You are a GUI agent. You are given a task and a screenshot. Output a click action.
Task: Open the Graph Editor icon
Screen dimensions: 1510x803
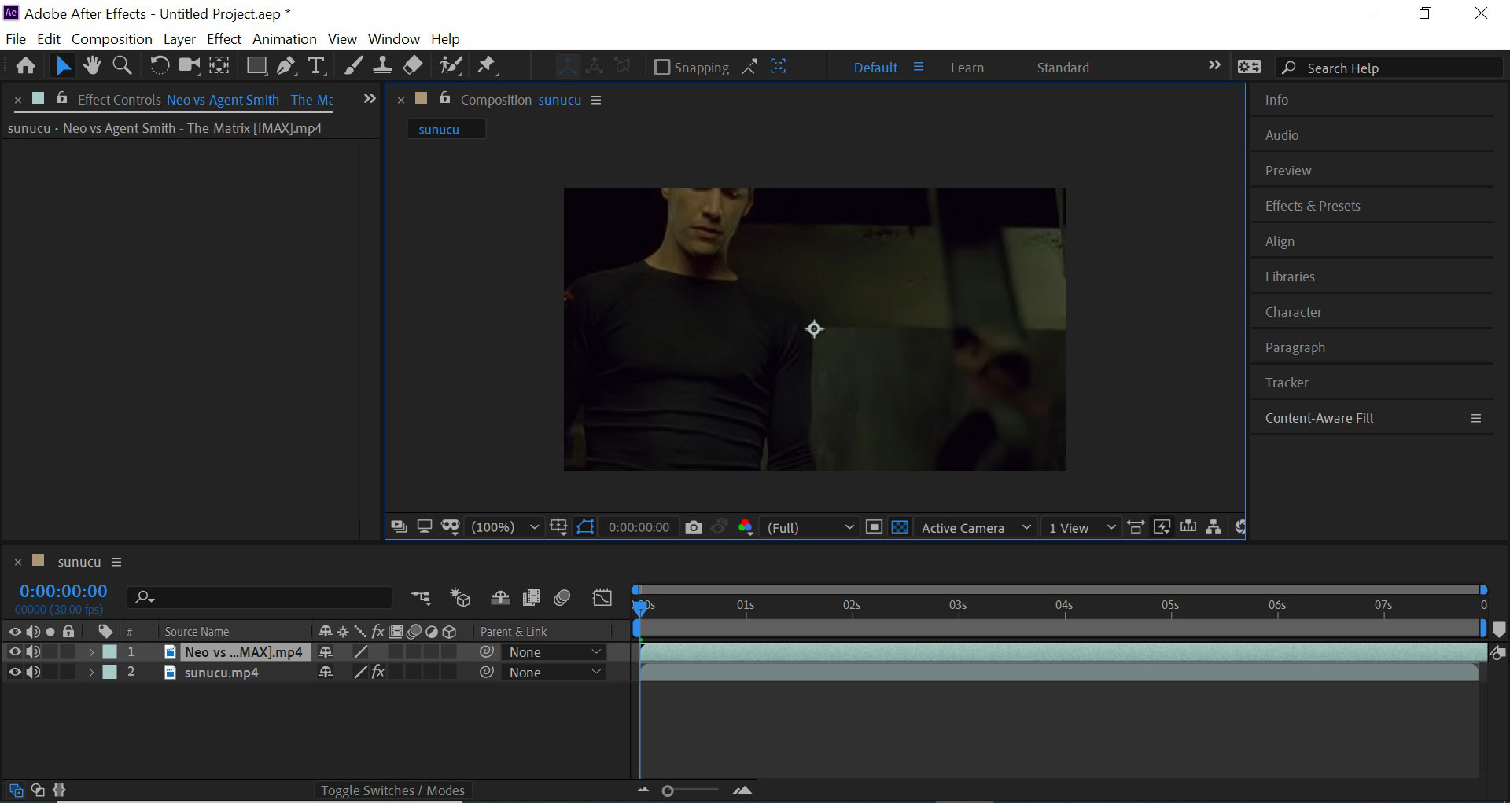[x=602, y=598]
